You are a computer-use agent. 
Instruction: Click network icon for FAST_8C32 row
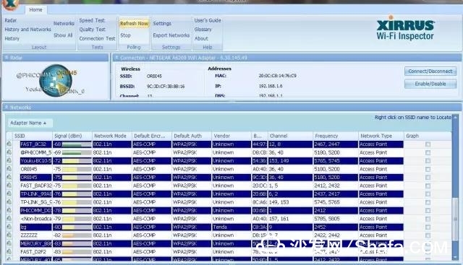click(x=9, y=144)
